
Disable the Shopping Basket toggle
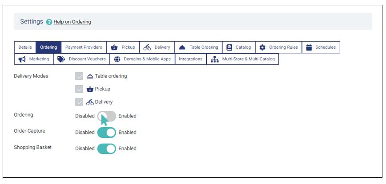107,149
